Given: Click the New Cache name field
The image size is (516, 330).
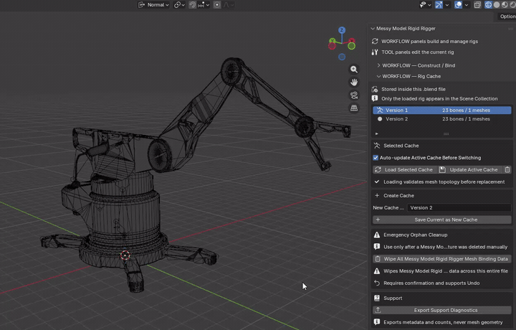Looking at the screenshot, I should coord(459,207).
